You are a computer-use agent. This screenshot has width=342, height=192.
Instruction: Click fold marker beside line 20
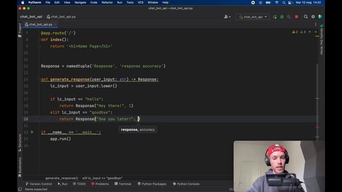[39, 119]
